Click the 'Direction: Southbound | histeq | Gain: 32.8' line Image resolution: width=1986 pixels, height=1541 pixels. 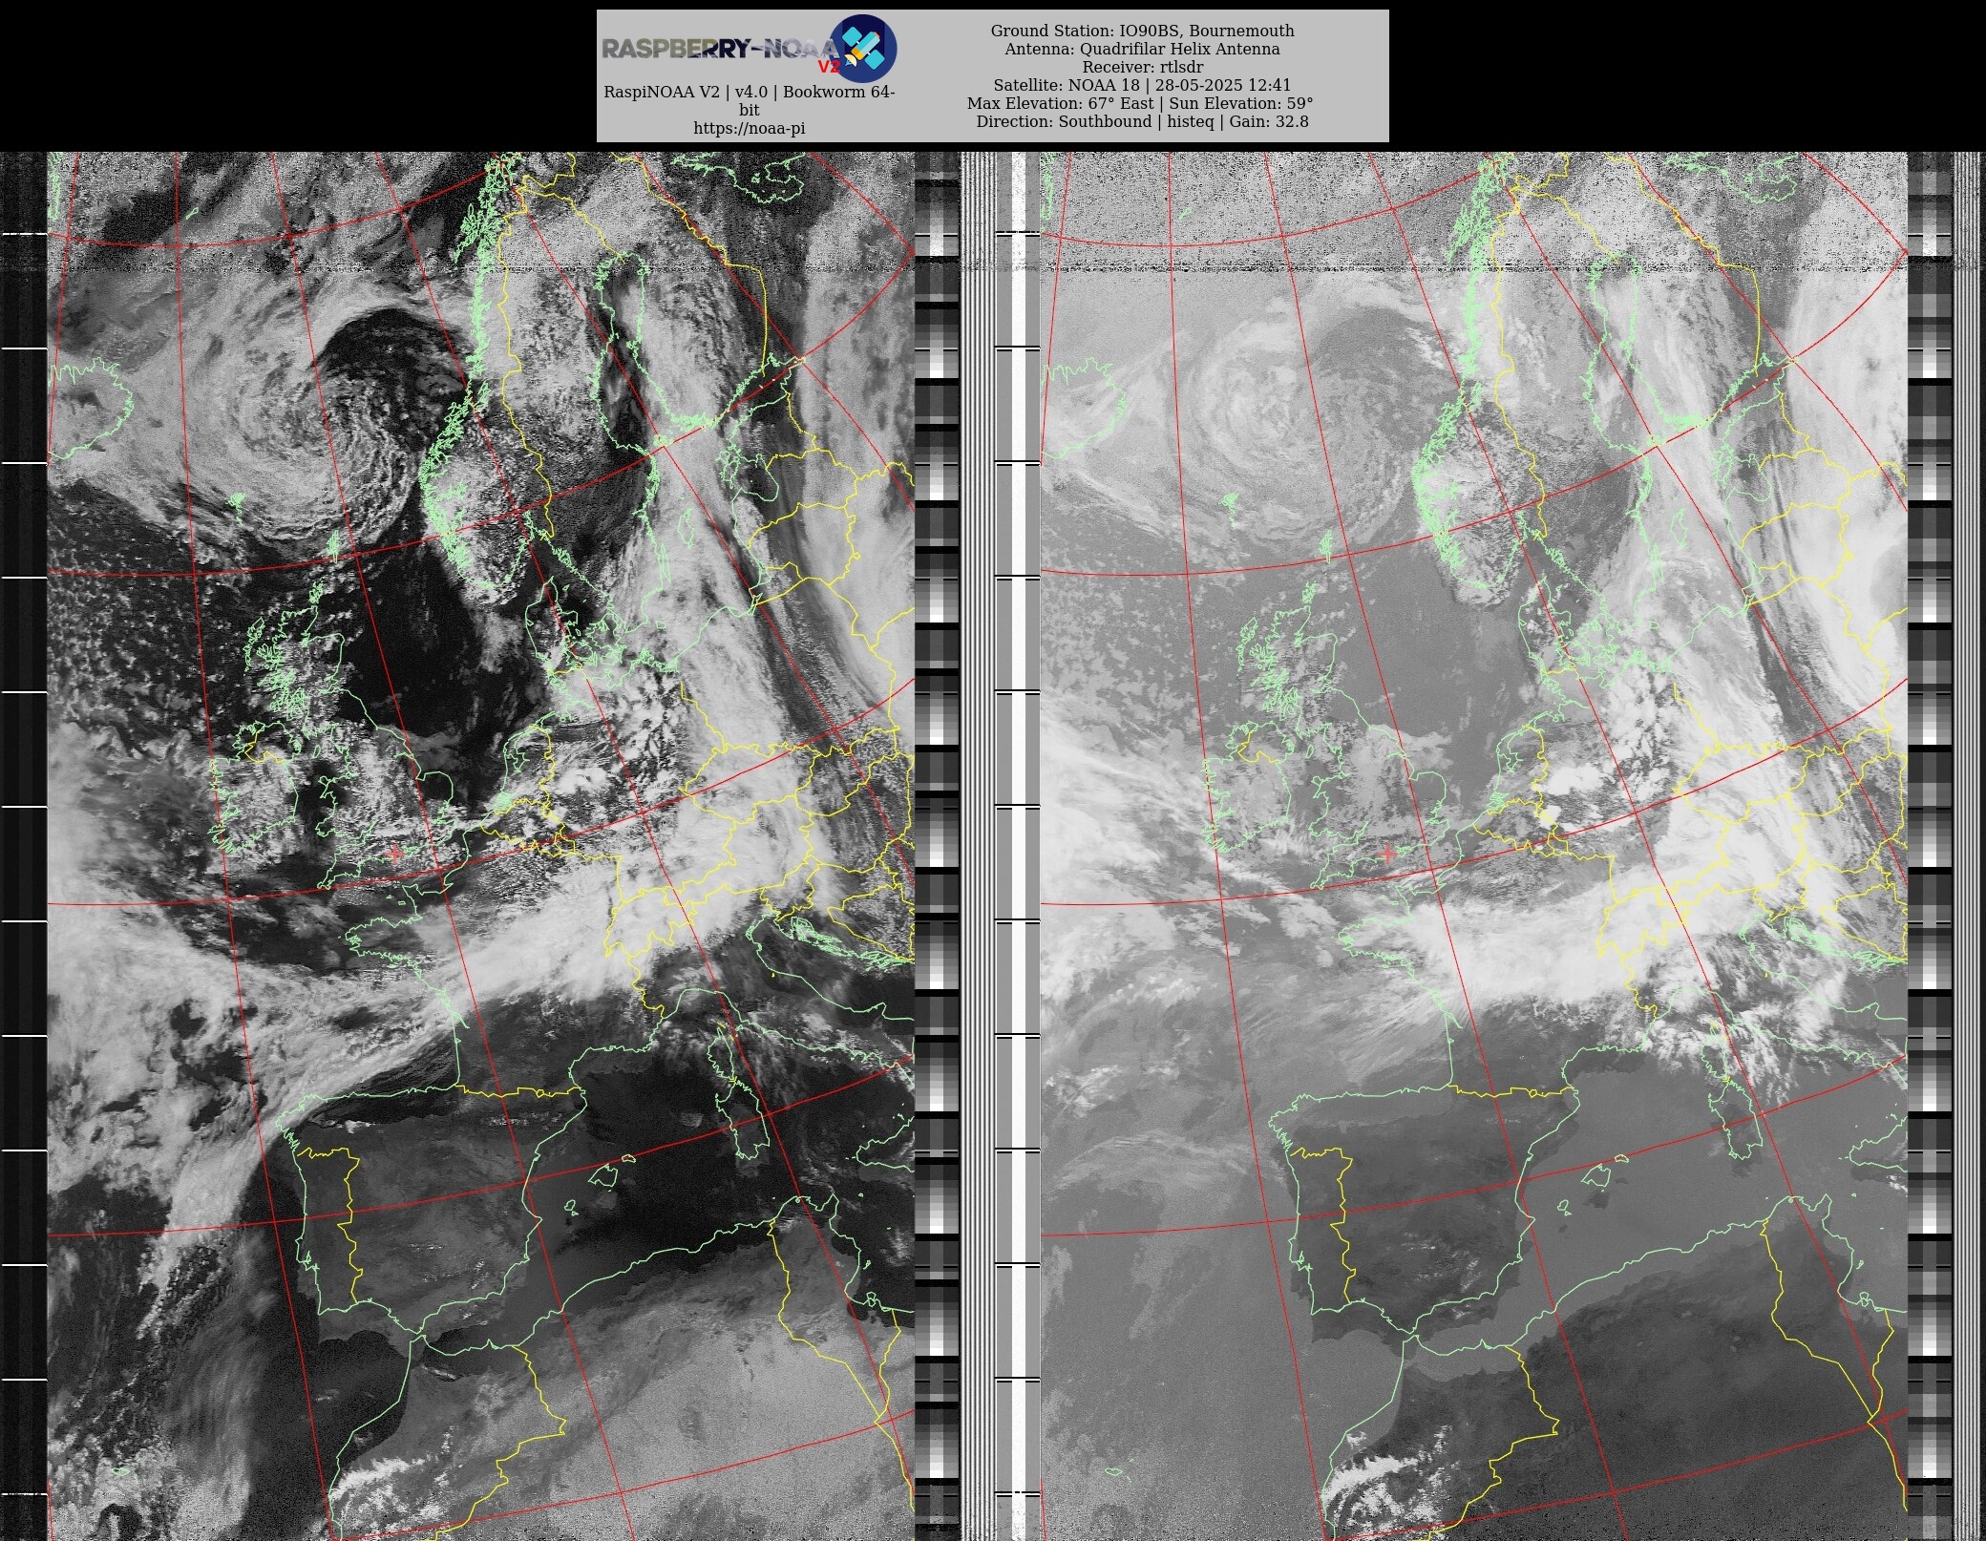point(1142,121)
